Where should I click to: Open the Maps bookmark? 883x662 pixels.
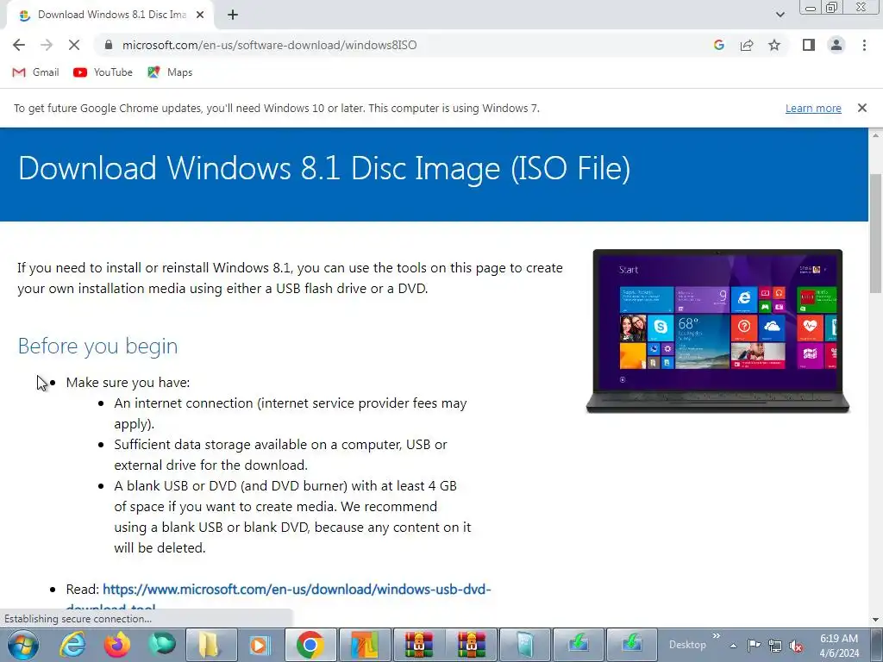click(170, 72)
